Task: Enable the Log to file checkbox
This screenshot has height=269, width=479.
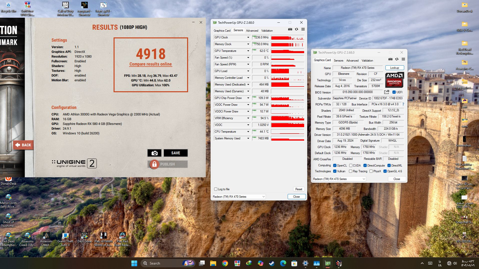Action: [x=216, y=189]
